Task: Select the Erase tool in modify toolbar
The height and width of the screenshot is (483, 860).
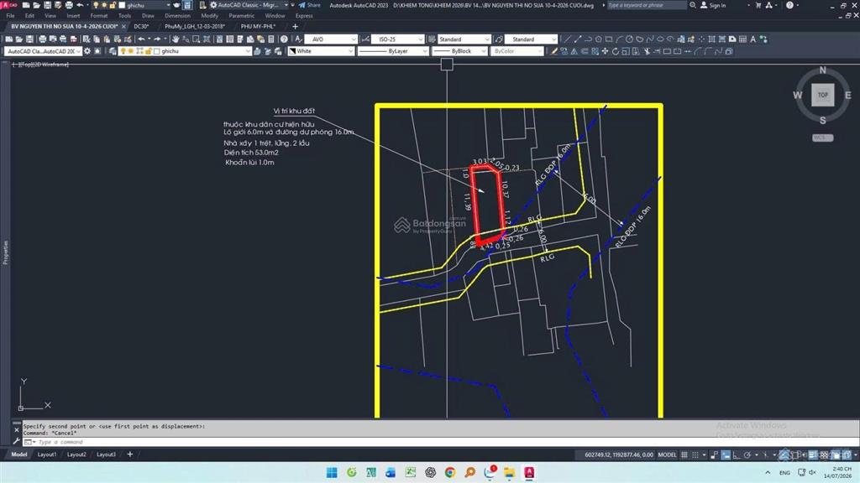Action: pos(554,51)
